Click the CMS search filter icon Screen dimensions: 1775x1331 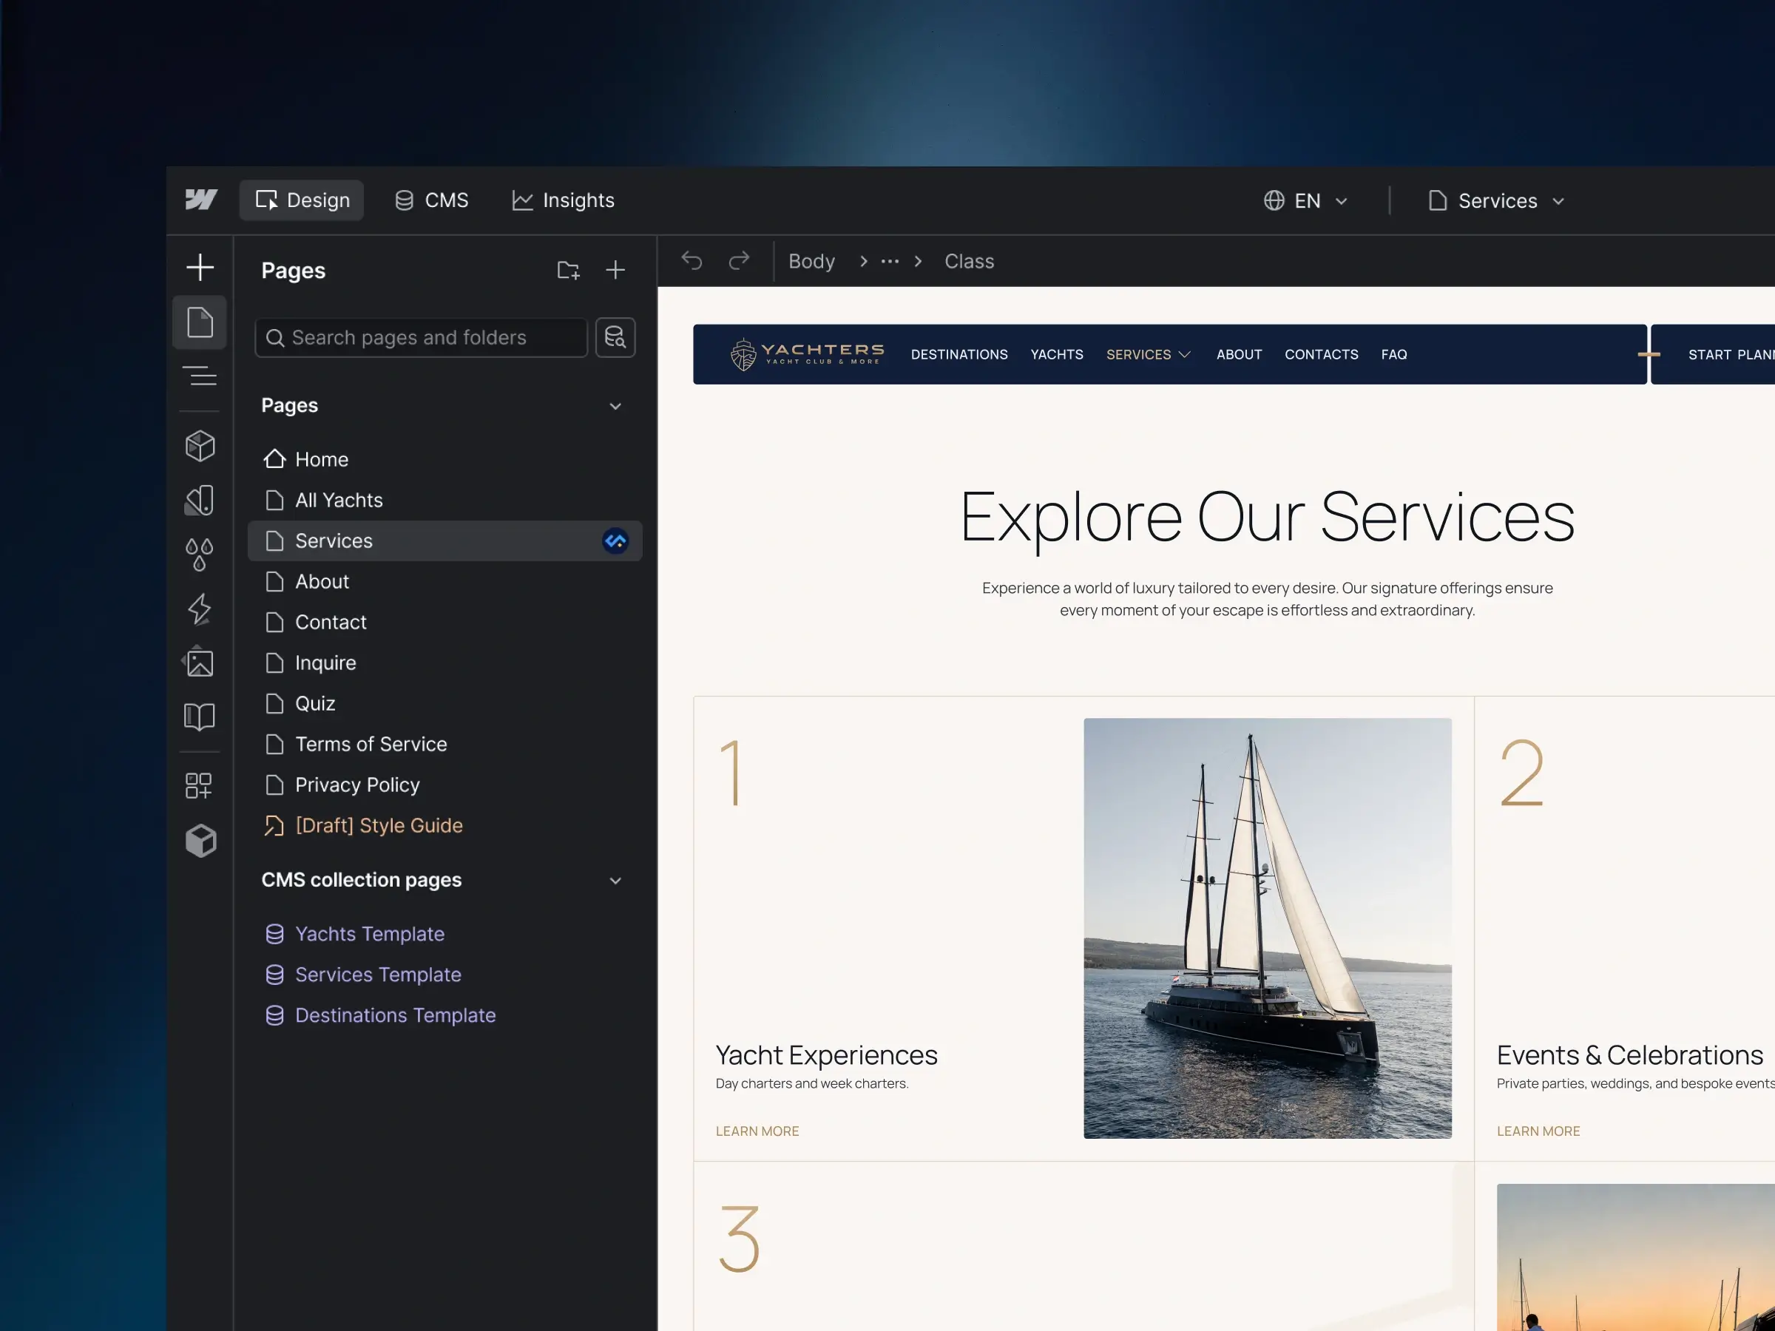615,338
